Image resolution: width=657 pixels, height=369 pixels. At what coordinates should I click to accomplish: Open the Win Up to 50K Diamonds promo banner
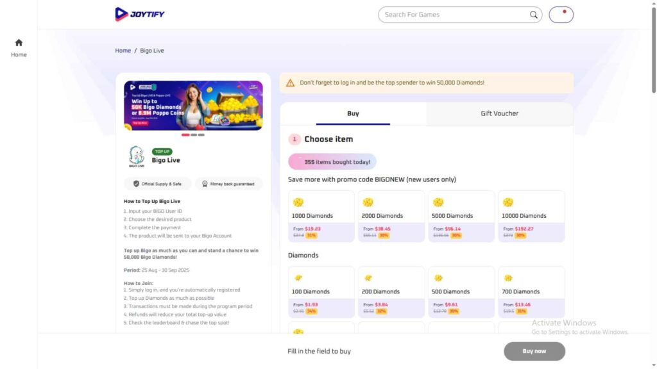(193, 106)
